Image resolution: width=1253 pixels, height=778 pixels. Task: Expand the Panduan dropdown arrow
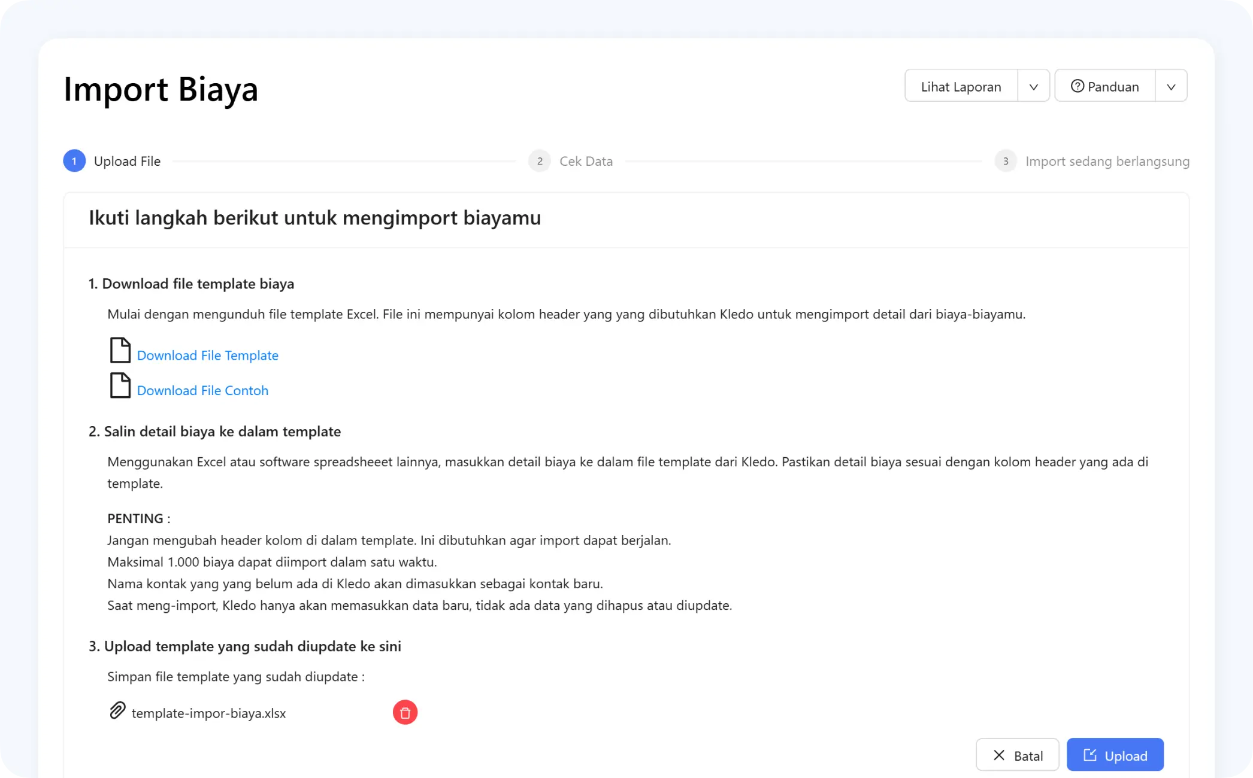click(1171, 86)
